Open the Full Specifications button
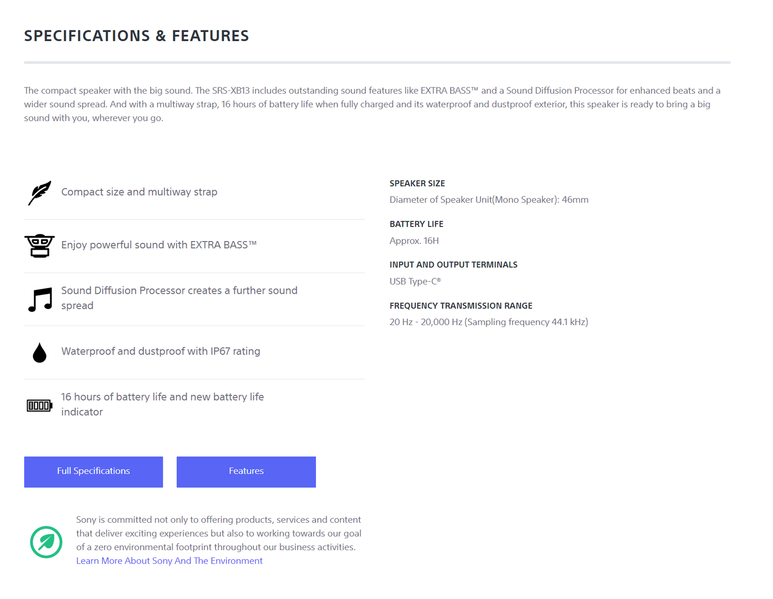Viewport: 773px width, 599px height. point(93,471)
